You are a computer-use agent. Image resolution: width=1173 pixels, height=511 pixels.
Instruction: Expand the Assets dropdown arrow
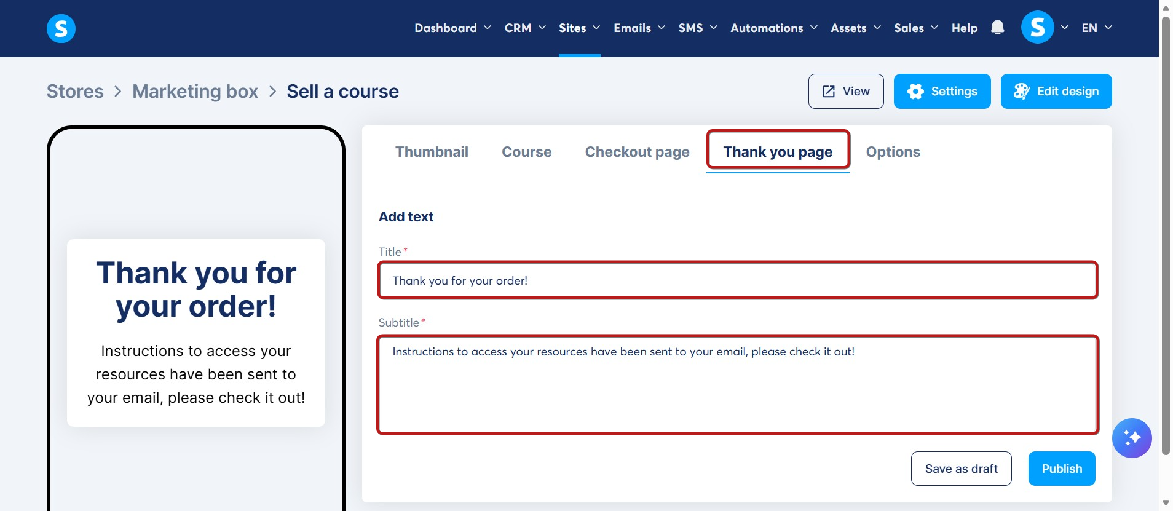click(877, 28)
